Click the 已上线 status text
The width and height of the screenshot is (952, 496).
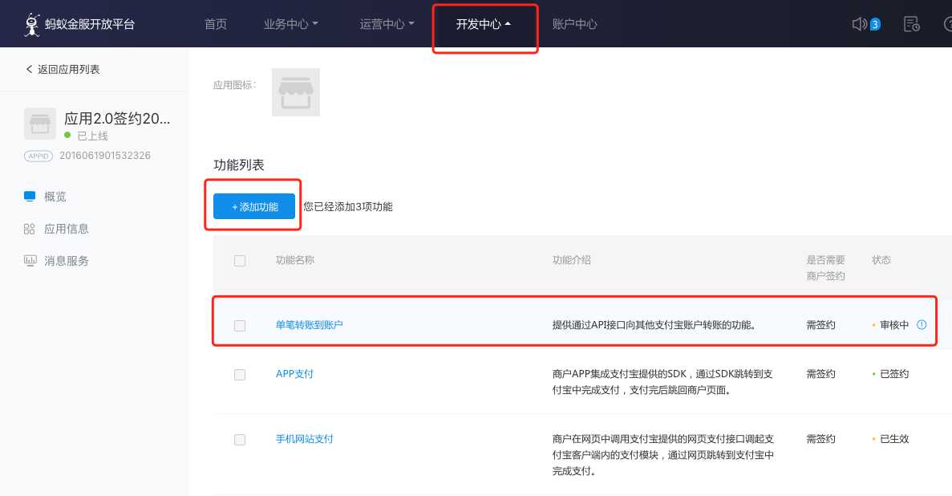tap(93, 136)
